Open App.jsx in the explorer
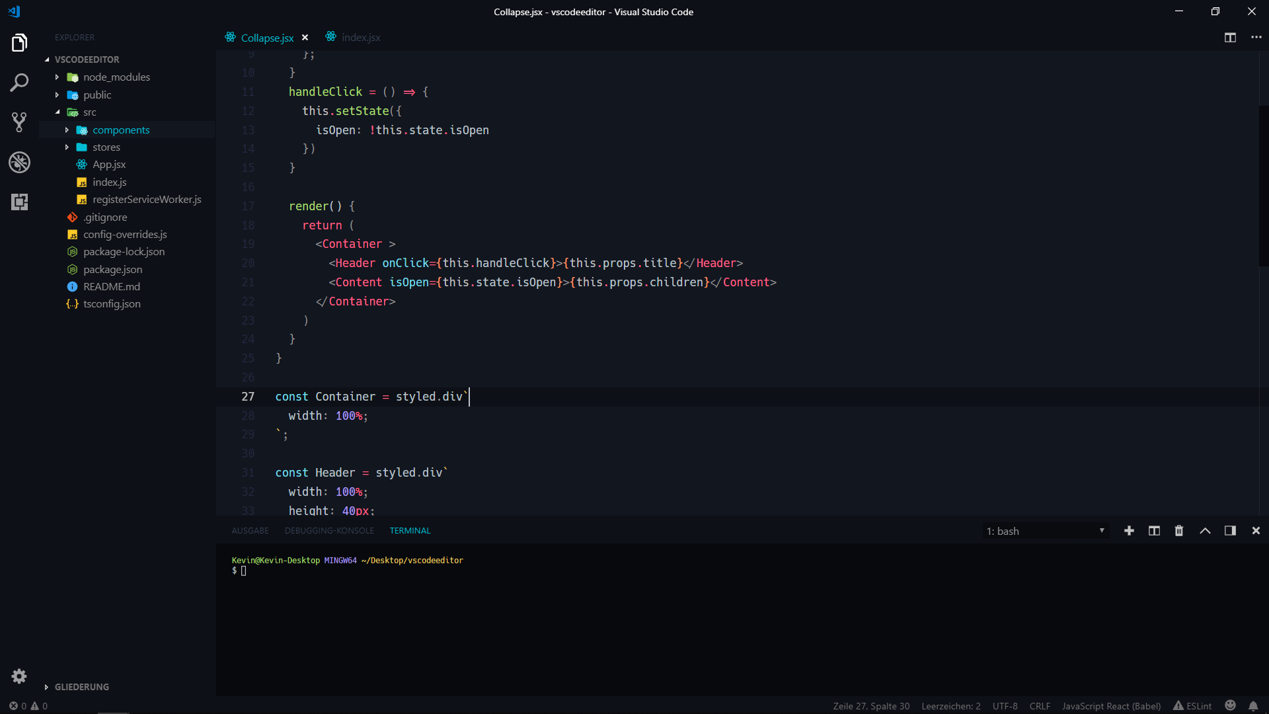The image size is (1269, 714). [x=109, y=165]
